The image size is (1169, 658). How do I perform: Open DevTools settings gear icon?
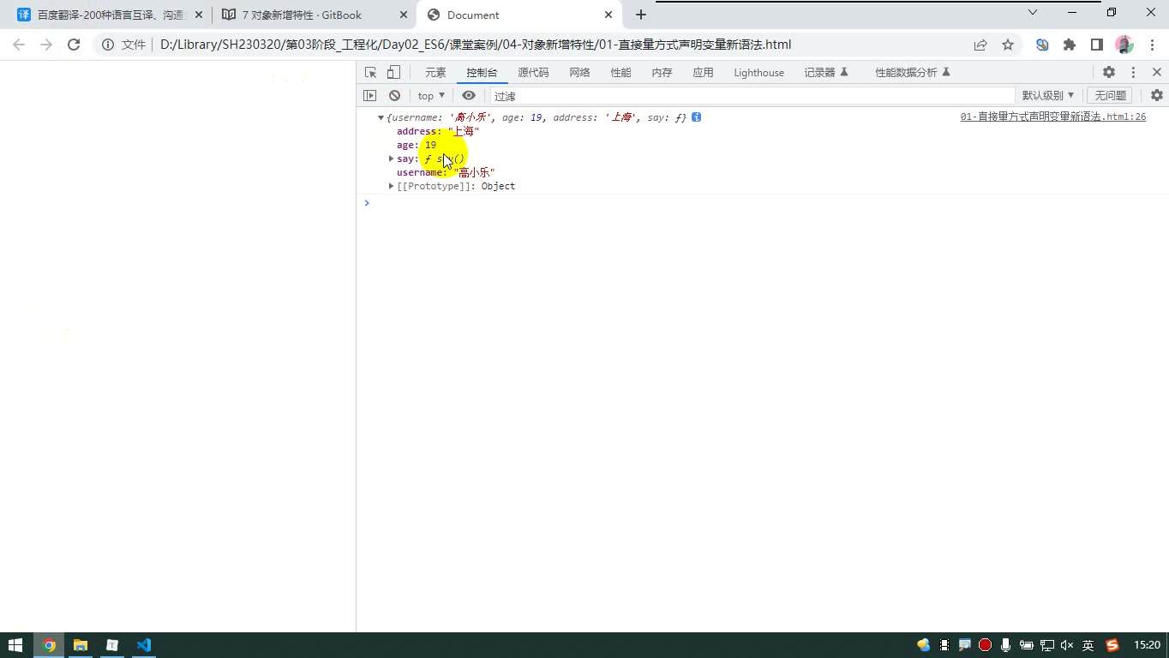(1109, 73)
